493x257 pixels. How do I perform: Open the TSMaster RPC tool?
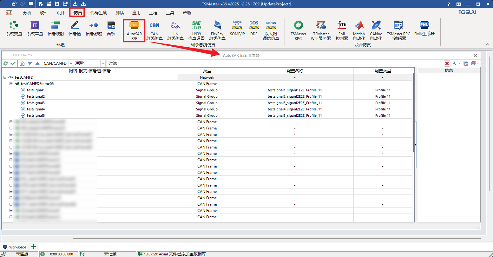tap(298, 30)
